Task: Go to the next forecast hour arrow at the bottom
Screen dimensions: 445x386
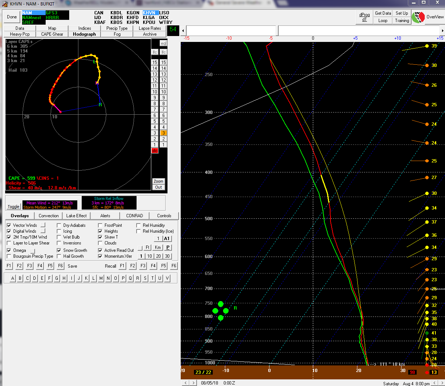Action: (194, 383)
